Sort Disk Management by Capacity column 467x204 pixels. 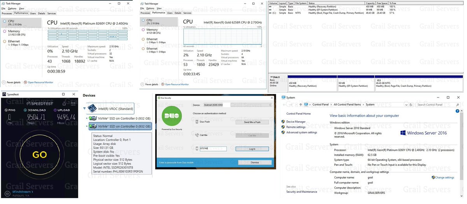(370, 3)
